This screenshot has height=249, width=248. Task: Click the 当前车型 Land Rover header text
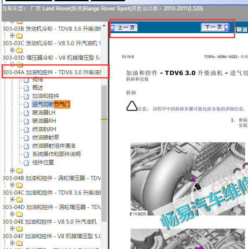click(x=102, y=8)
